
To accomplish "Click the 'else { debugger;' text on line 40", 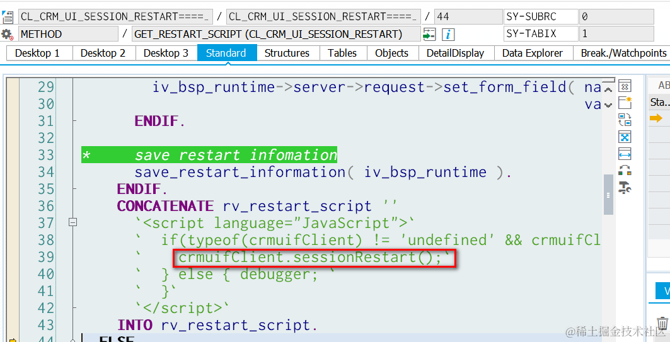I will [248, 275].
